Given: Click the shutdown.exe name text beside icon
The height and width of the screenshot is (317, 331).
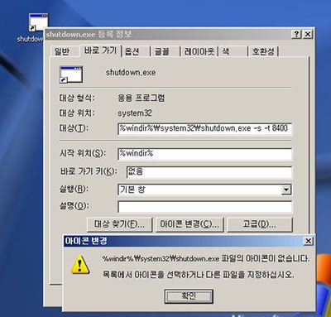Looking at the screenshot, I should point(131,73).
